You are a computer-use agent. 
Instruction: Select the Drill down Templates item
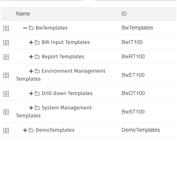pos(67,94)
